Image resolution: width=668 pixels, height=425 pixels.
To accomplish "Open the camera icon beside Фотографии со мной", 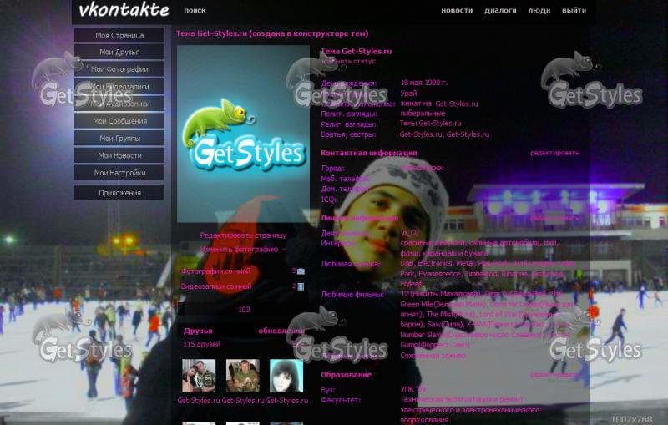I will (301, 271).
